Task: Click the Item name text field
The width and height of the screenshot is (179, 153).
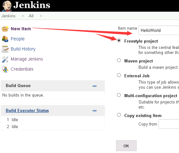Action: (159, 30)
